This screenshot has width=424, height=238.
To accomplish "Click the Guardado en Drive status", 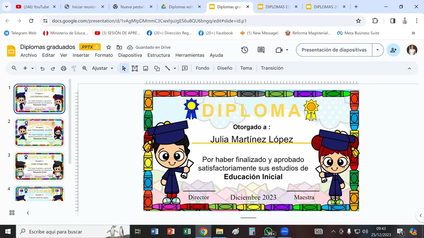I will pyautogui.click(x=149, y=47).
